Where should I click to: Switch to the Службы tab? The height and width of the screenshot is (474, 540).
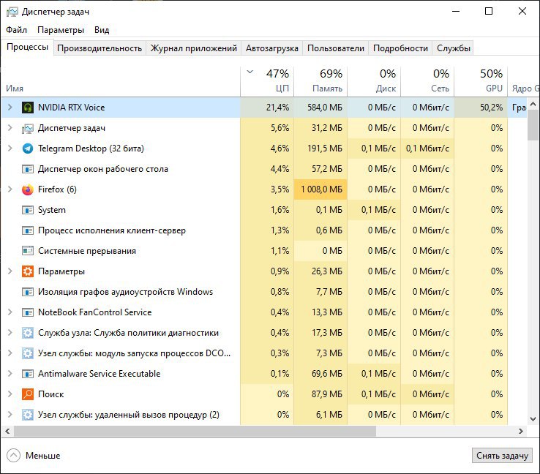tap(454, 48)
